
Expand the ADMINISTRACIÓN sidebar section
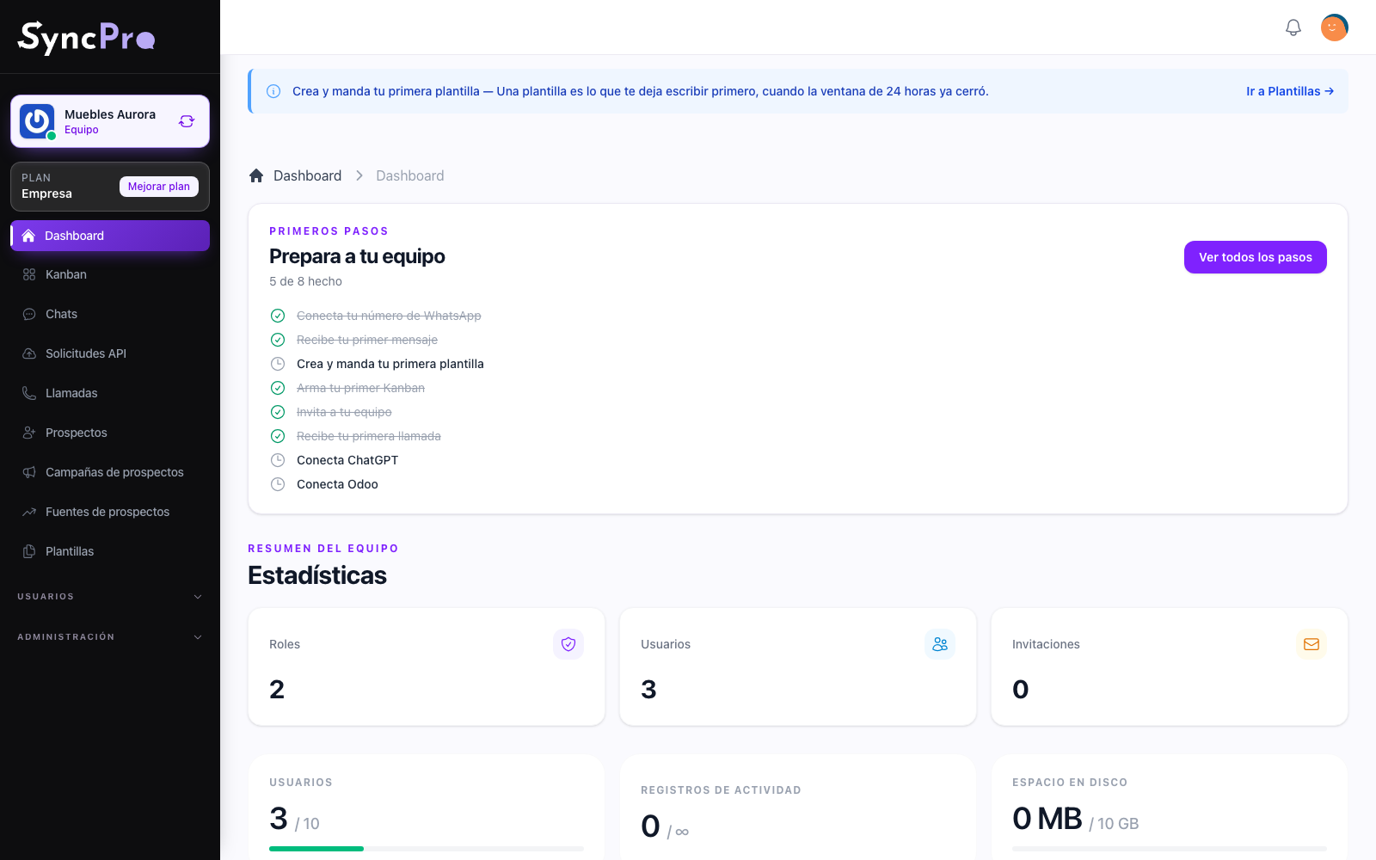110,636
